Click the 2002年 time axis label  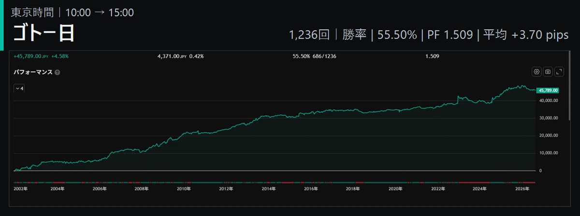tap(20, 189)
